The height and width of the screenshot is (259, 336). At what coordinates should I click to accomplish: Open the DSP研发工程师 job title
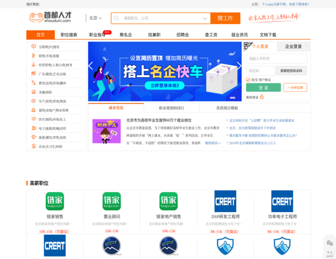tap(225, 217)
